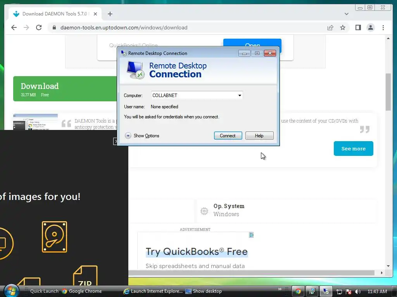Viewport: 397px width, 297px height.
Task: Click the horizontal scrollbar right arrow
Action: coord(382,273)
